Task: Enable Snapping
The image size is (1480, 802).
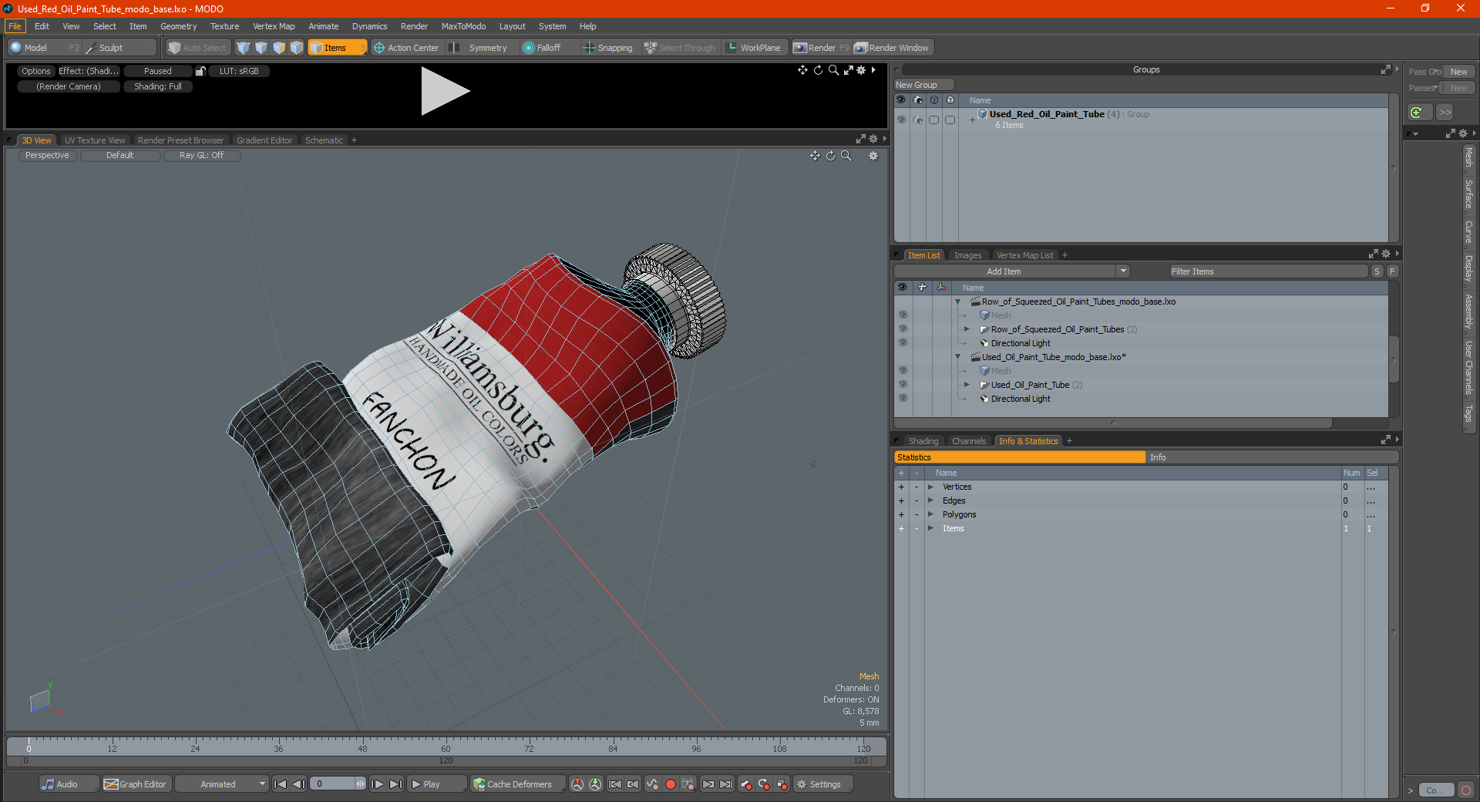Action: pos(608,48)
